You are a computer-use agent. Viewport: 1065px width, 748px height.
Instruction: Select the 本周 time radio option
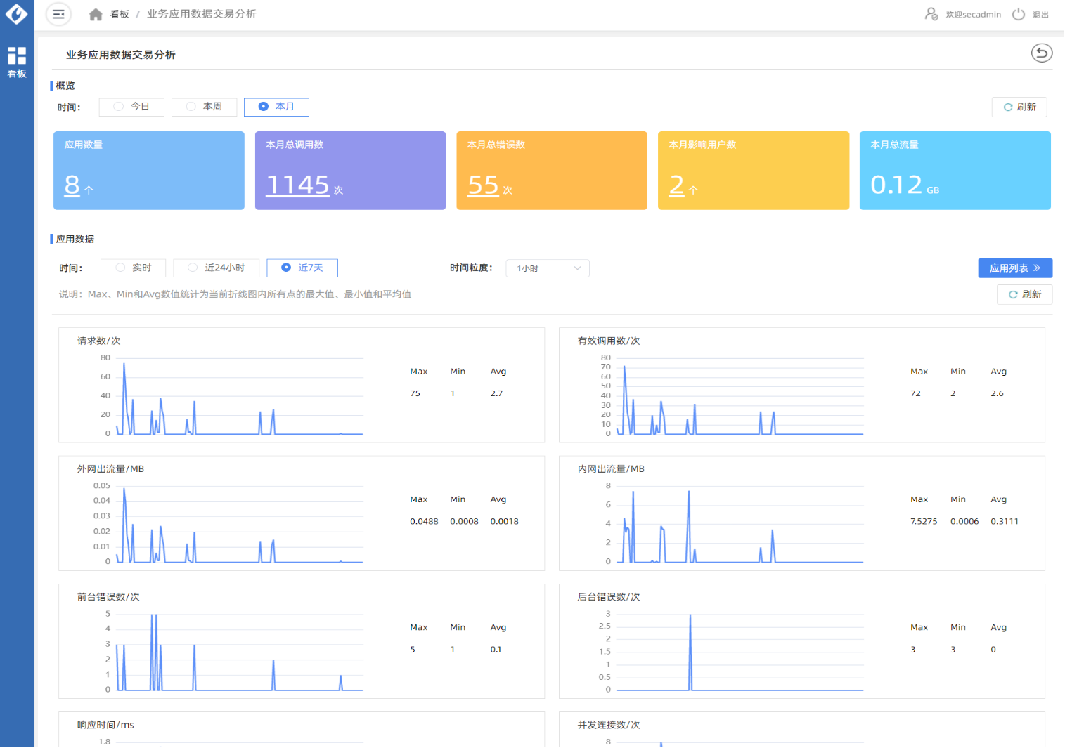click(205, 107)
